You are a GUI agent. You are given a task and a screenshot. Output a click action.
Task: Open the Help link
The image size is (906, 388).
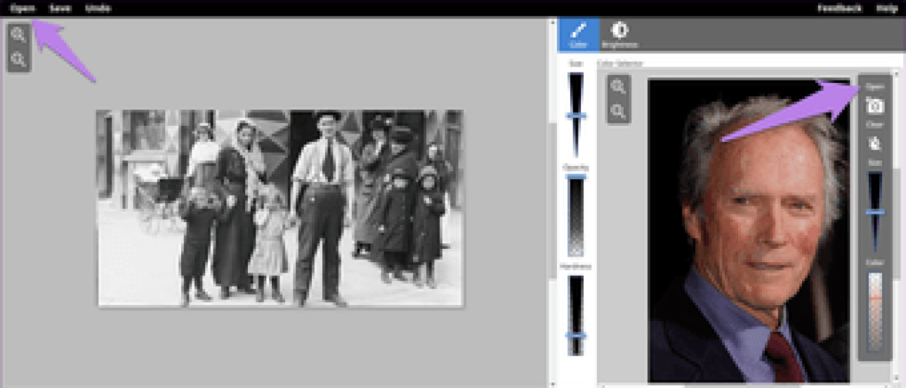pos(886,8)
